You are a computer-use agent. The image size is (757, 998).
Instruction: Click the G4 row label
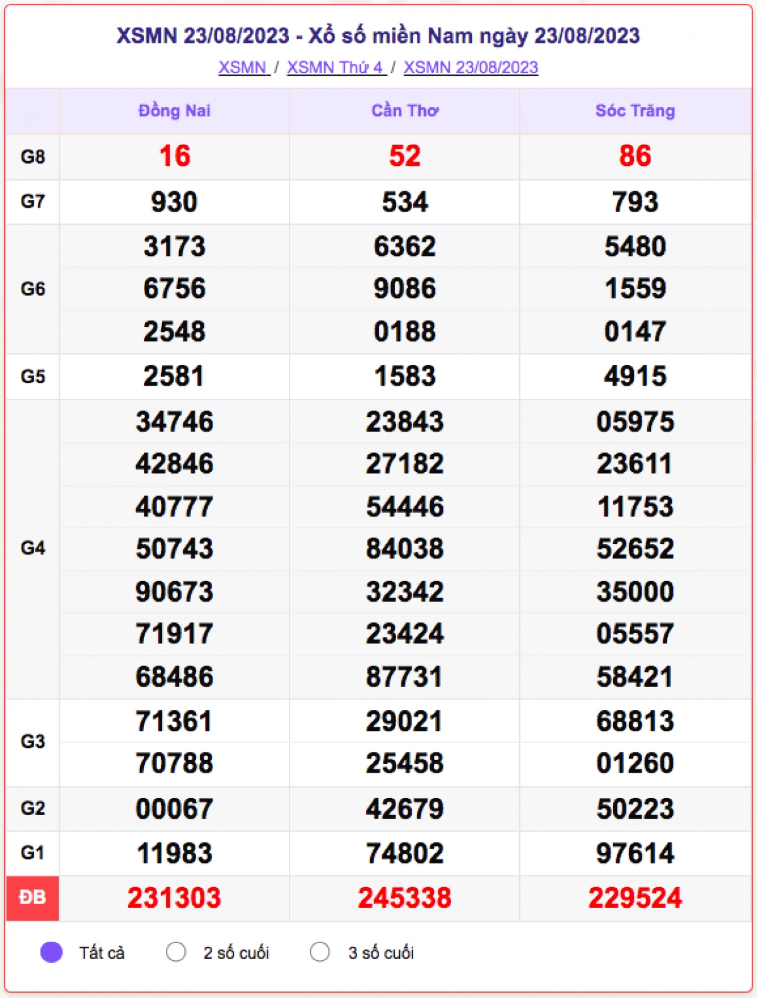pyautogui.click(x=33, y=548)
